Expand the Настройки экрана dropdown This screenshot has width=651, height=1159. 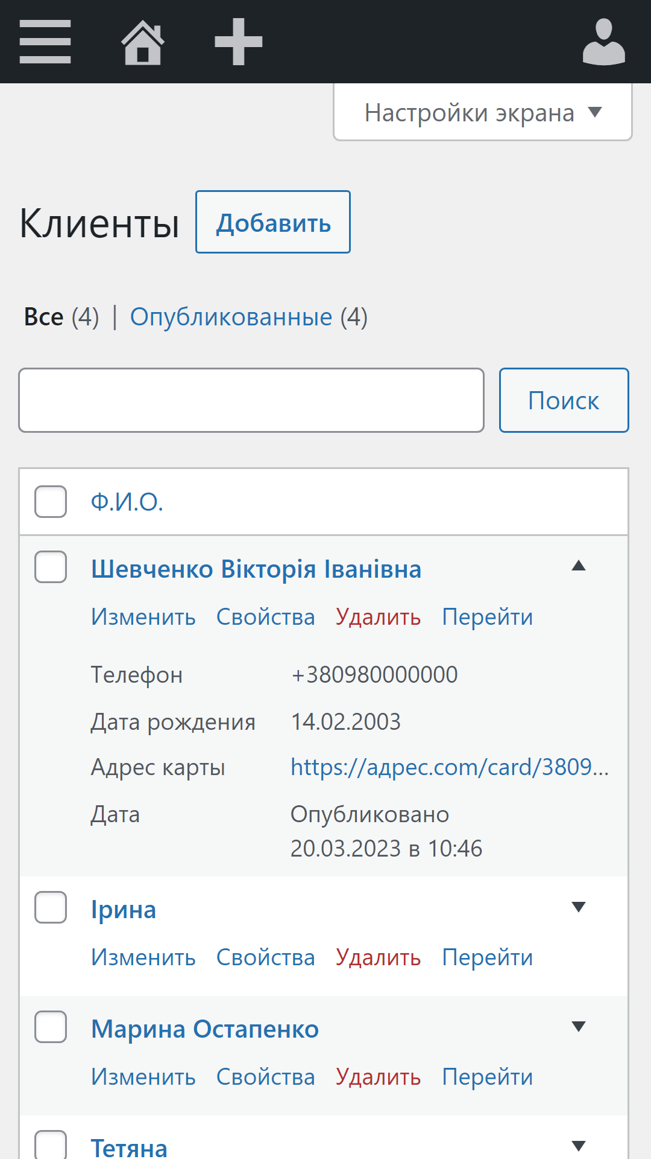coord(482,113)
